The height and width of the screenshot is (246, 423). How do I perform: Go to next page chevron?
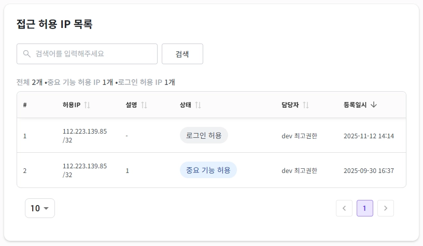(x=386, y=208)
